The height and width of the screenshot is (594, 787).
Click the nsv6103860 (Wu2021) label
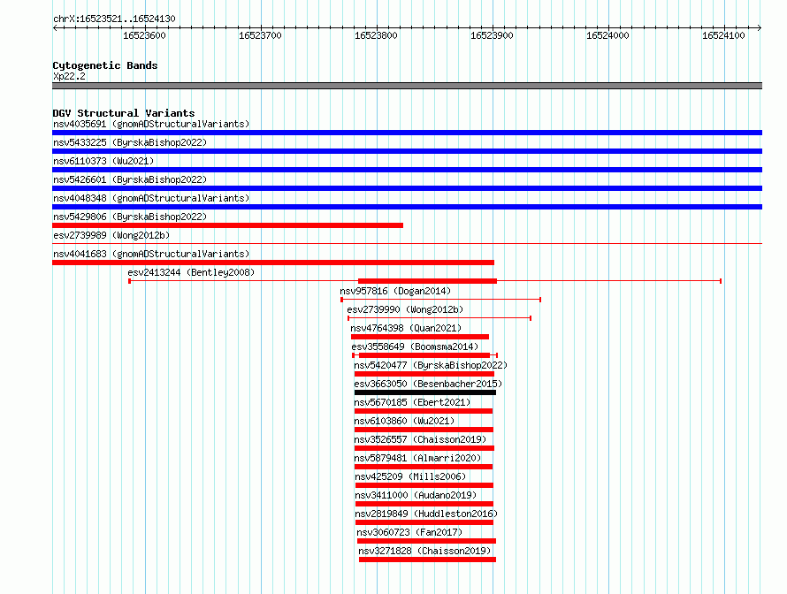(x=404, y=421)
